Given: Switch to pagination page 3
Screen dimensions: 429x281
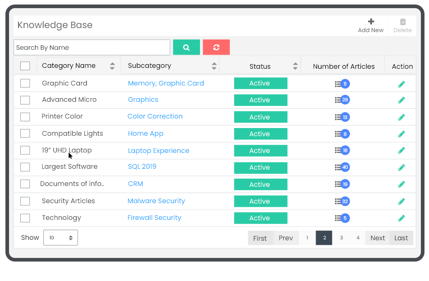Looking at the screenshot, I should 341,237.
